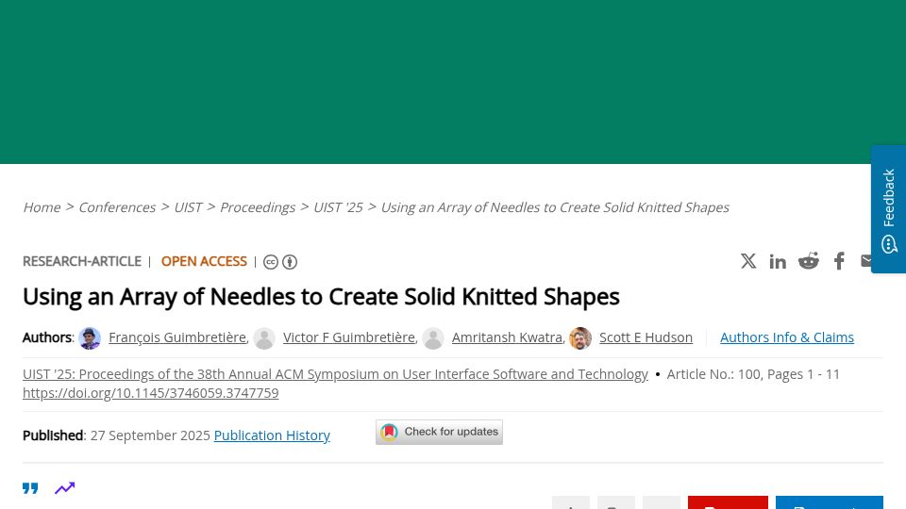Go to Proceedings breadcrumb
Screen dimensions: 906x509
point(257,207)
